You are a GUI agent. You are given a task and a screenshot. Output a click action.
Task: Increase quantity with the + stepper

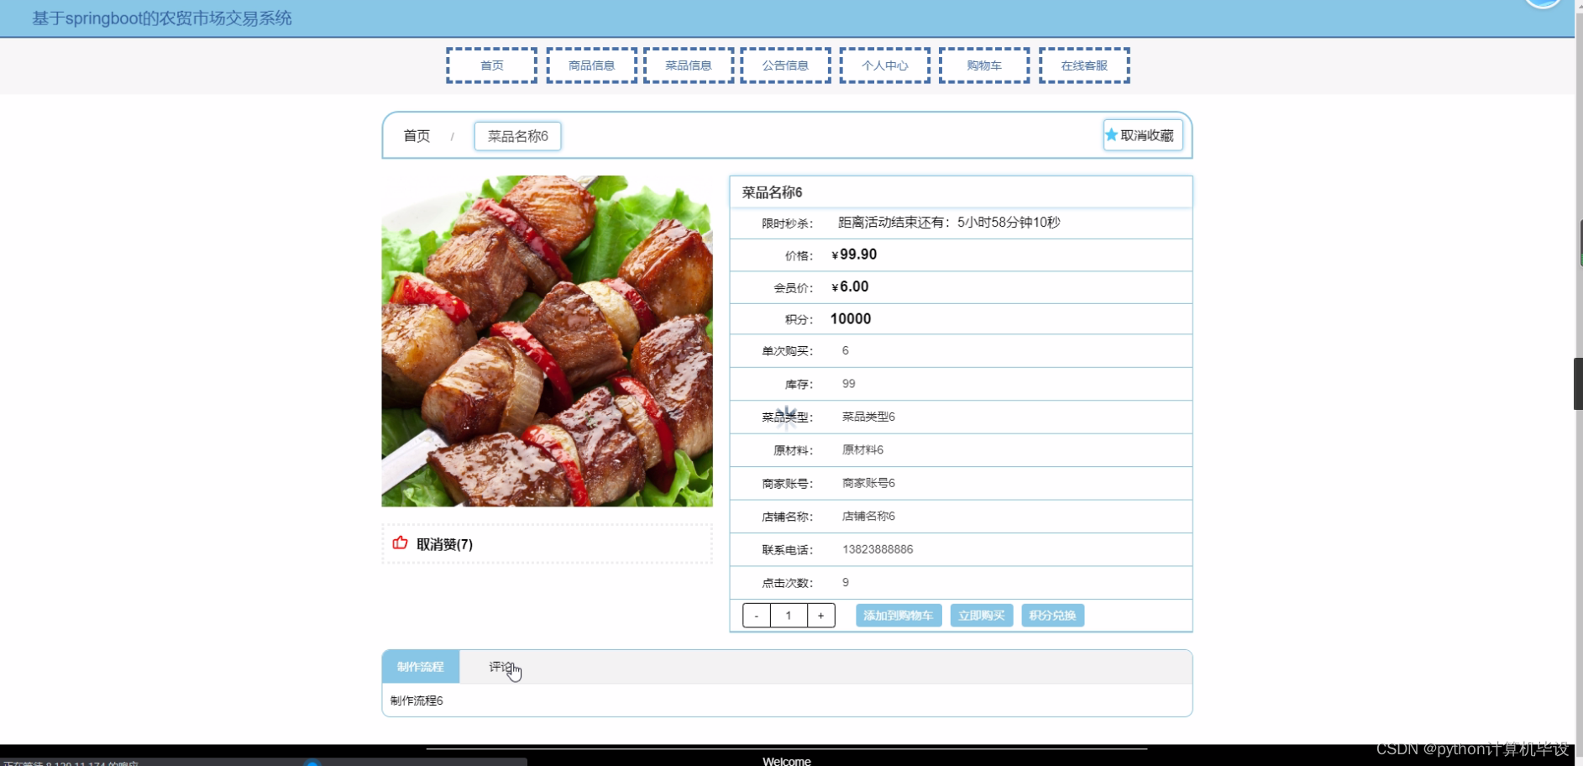(820, 615)
